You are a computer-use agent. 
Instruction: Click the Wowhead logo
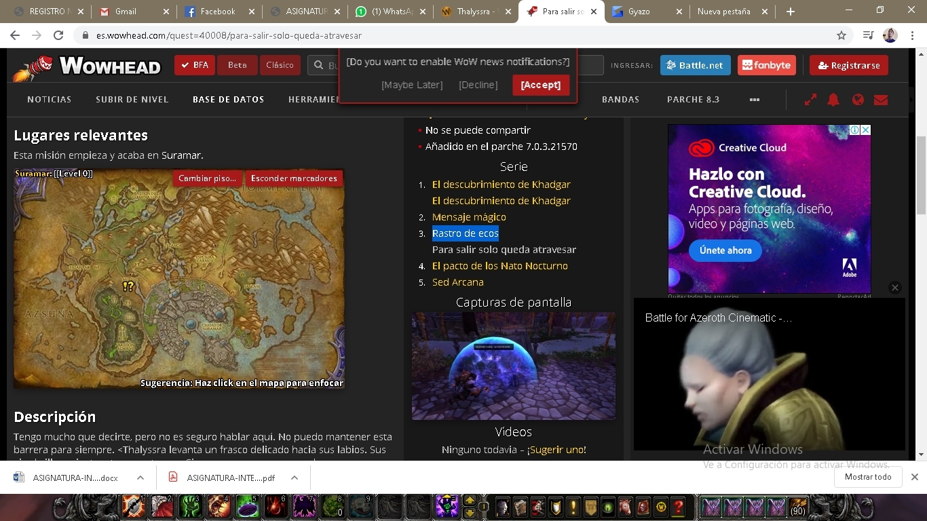coord(88,66)
